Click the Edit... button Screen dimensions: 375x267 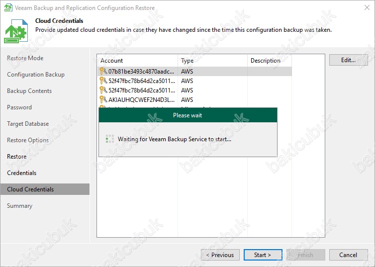(x=349, y=60)
